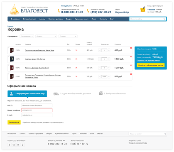Open the fourth two-line book title link

coord(43,76)
